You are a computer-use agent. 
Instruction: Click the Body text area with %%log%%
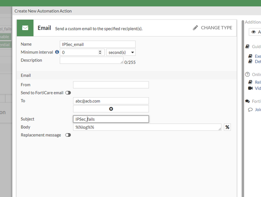pyautogui.click(x=148, y=127)
